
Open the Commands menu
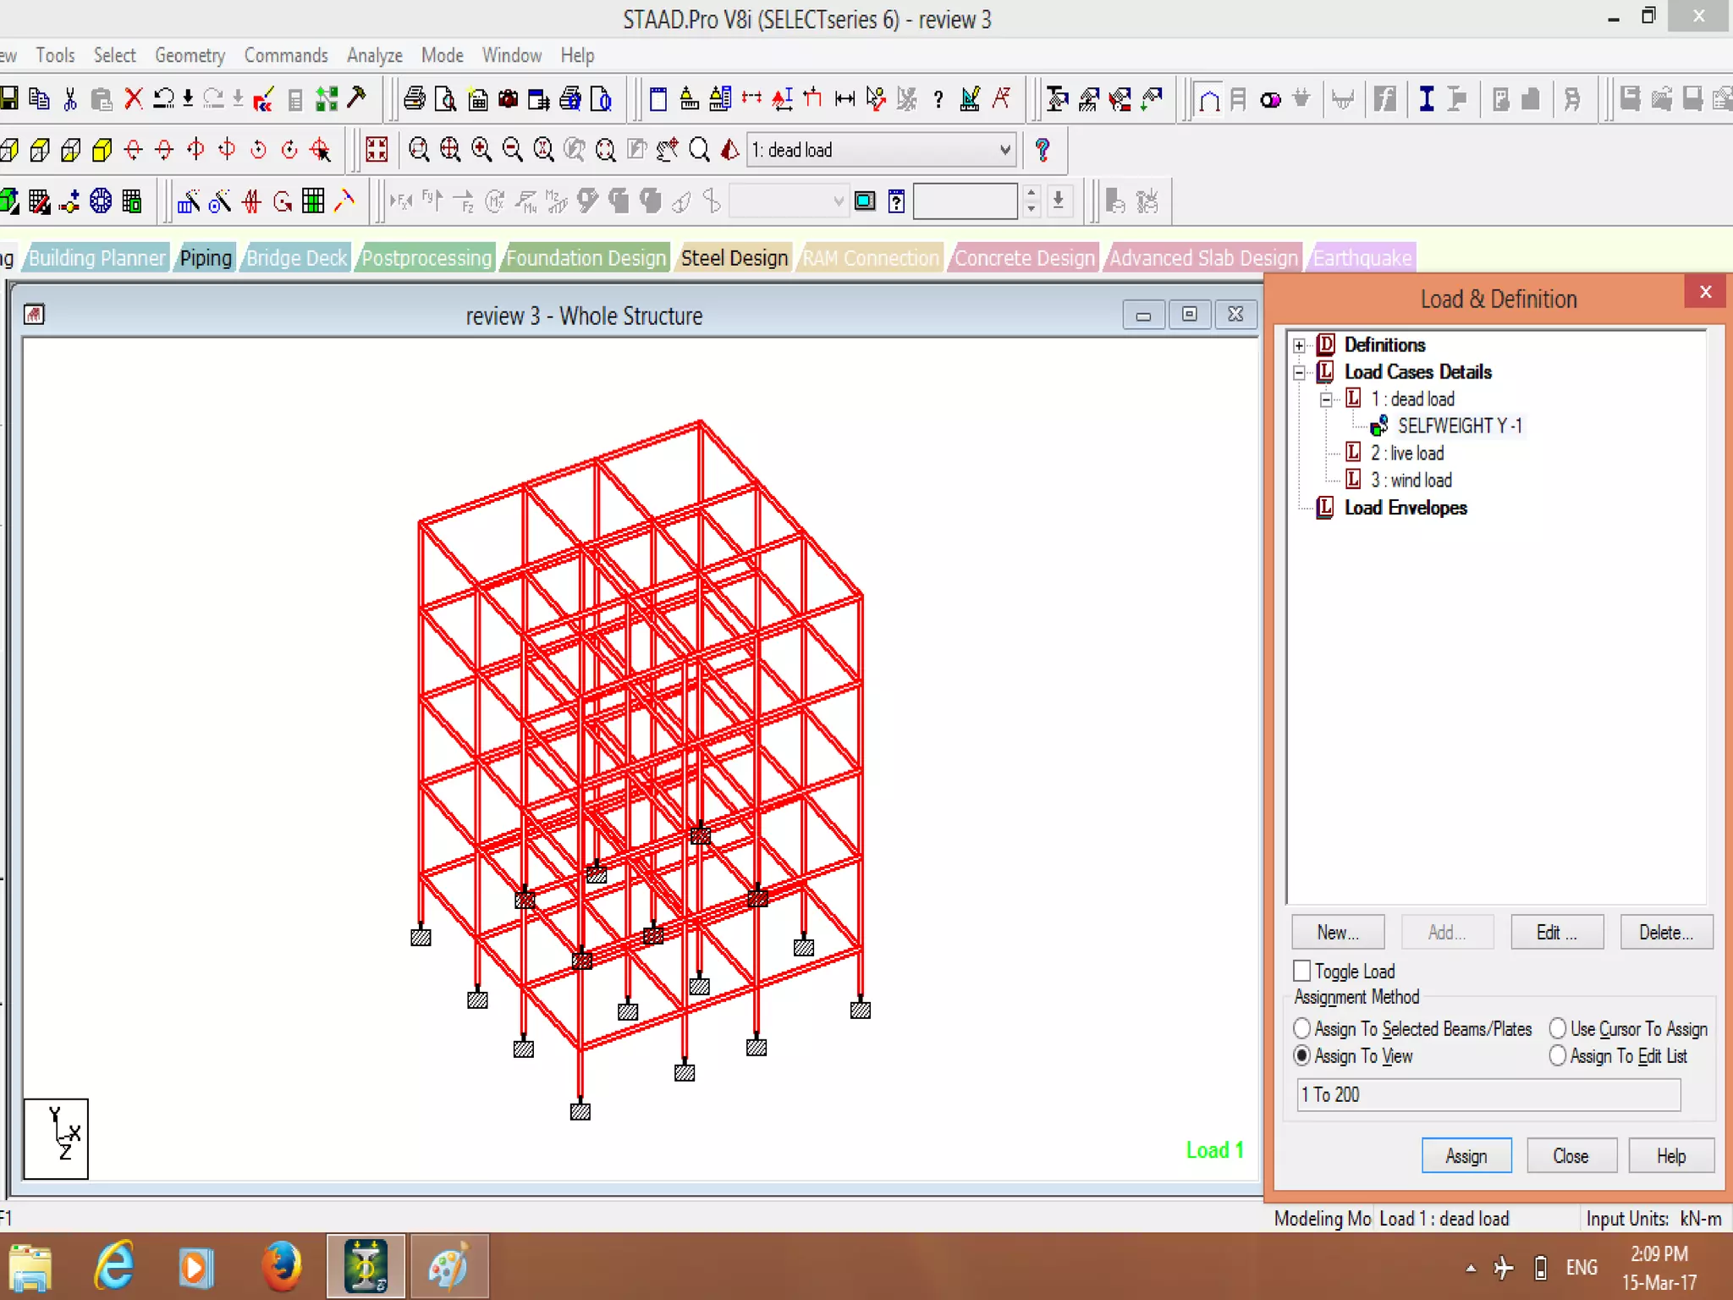(285, 56)
